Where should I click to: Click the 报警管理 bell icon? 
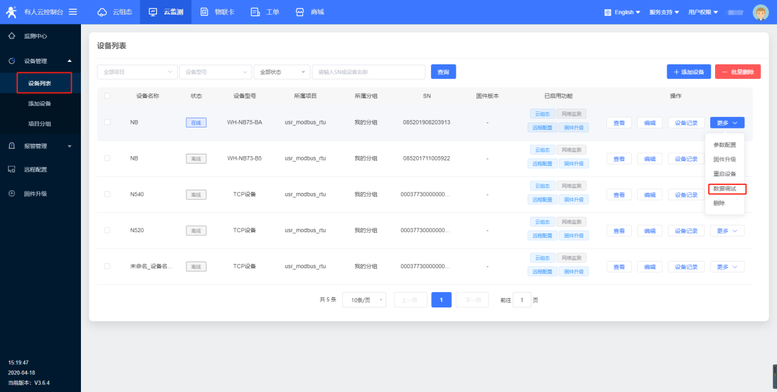tap(12, 146)
